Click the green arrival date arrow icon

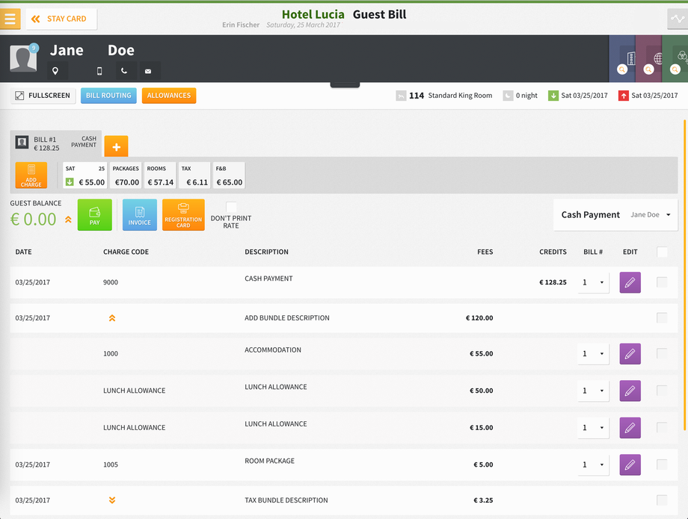point(553,96)
